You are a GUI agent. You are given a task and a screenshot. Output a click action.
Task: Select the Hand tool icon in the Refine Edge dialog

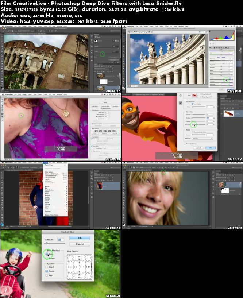181,96
